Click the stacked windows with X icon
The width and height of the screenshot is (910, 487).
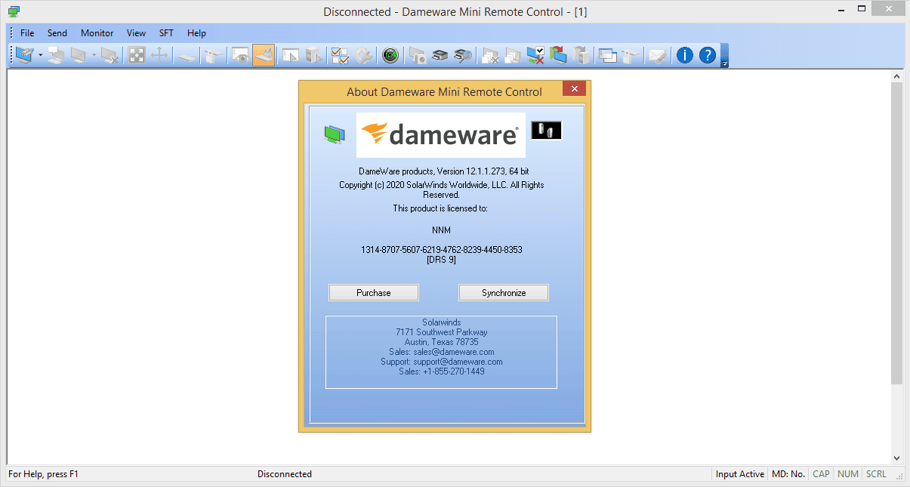[491, 55]
